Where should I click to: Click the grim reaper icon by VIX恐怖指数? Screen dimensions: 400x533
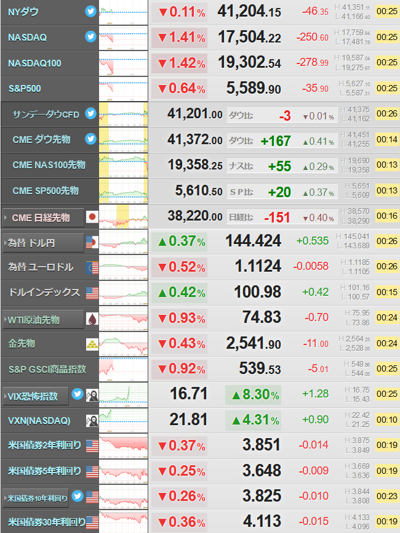[92, 396]
